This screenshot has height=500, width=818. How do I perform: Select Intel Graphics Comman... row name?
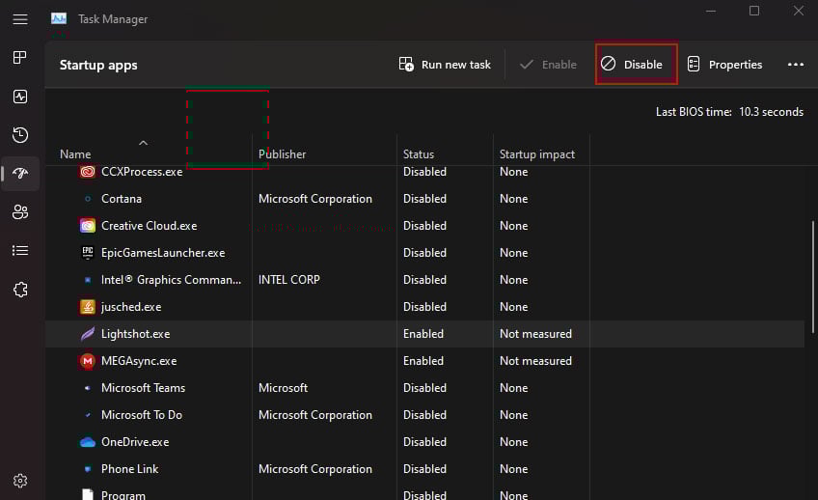pyautogui.click(x=171, y=280)
